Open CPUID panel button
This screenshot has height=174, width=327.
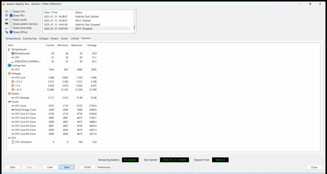coord(87,167)
